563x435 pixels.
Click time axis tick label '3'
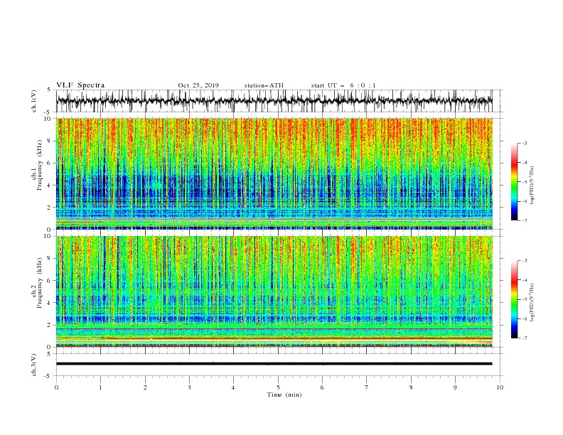click(189, 387)
